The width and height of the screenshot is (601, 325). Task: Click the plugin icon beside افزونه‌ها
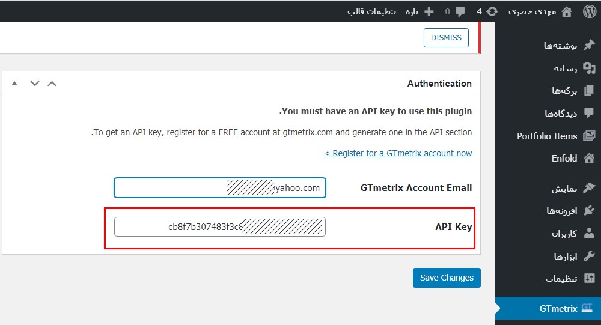589,210
